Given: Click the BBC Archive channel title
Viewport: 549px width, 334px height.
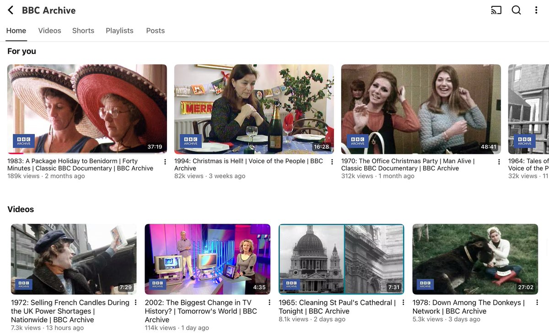Looking at the screenshot, I should pos(49,10).
